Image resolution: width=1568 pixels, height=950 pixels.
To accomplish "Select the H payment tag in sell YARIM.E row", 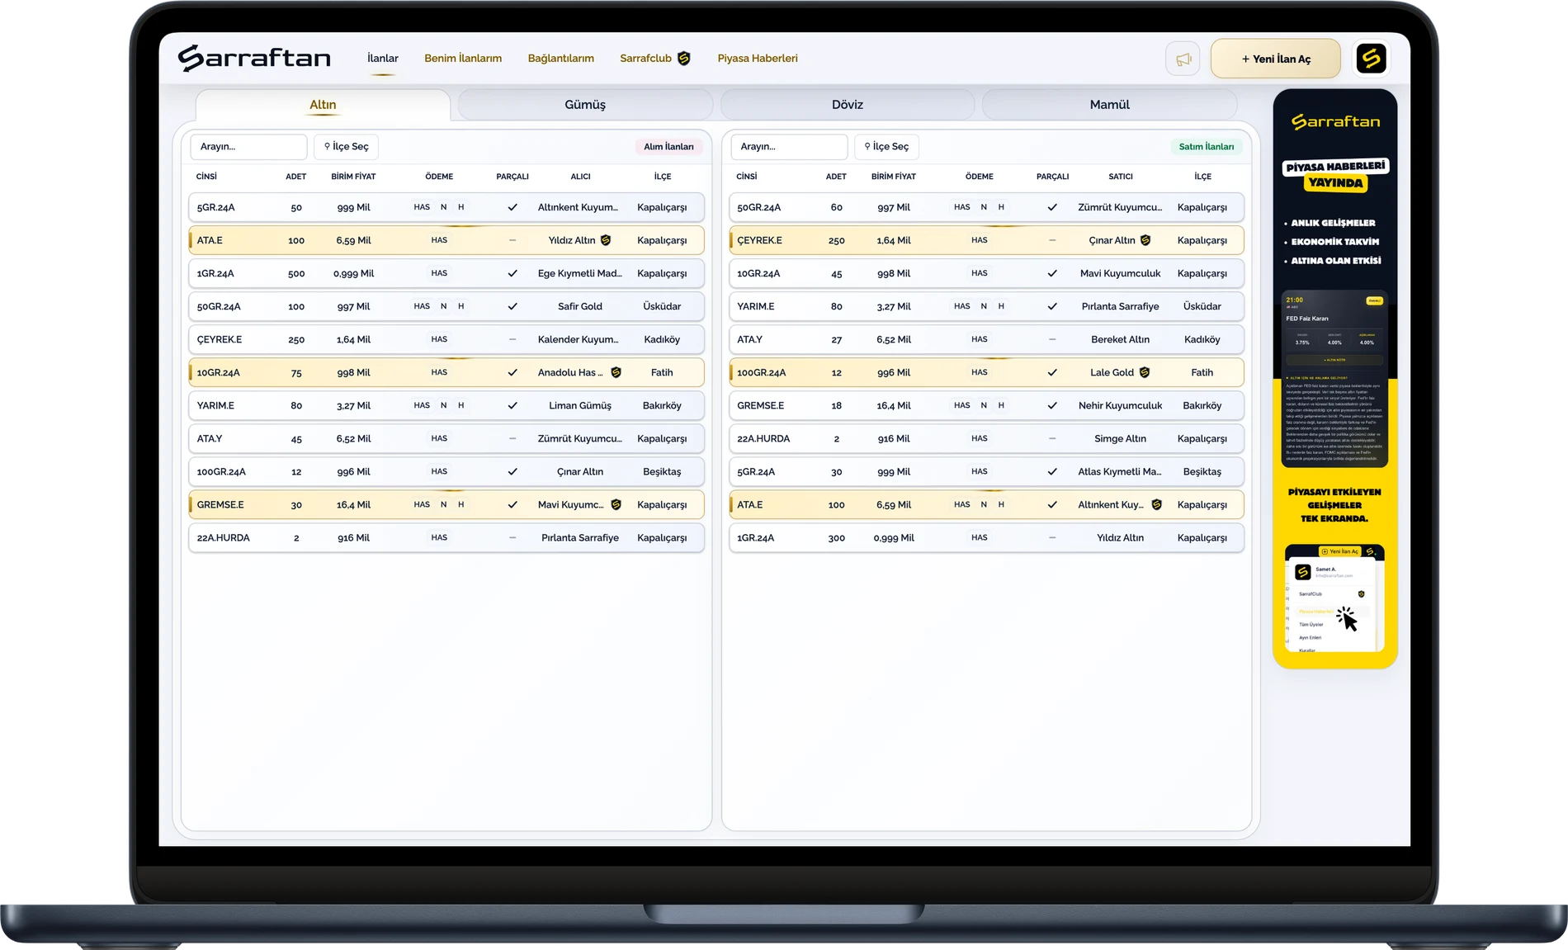I will (1001, 306).
